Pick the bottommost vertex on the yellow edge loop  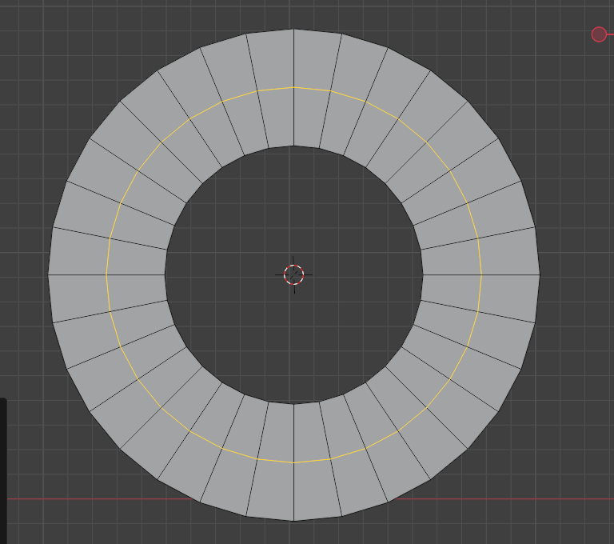[293, 462]
